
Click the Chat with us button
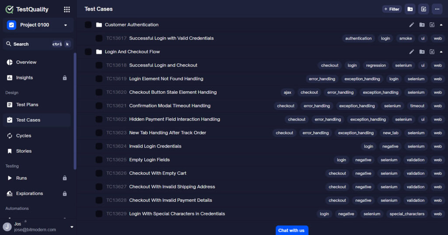tap(291, 230)
